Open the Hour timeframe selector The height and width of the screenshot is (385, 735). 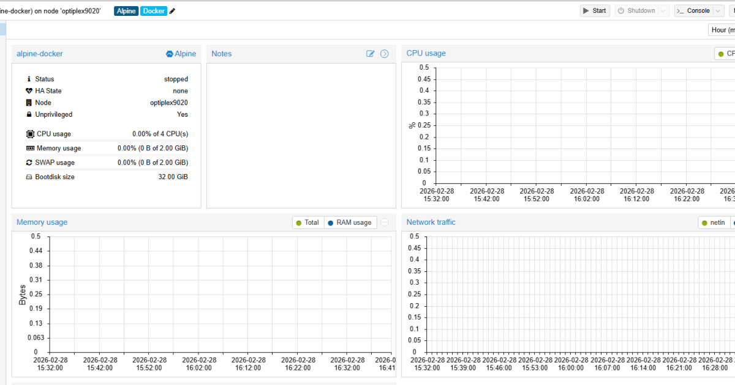pyautogui.click(x=722, y=30)
